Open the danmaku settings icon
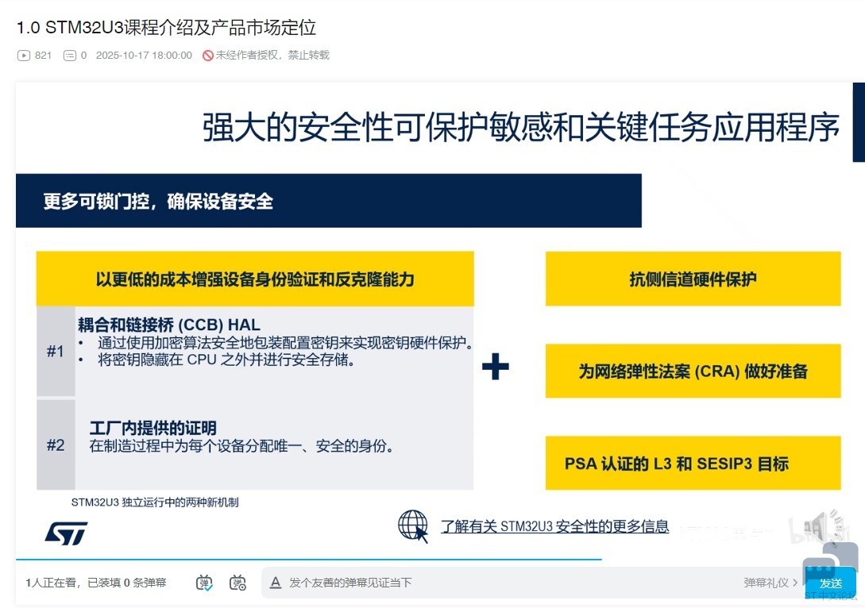865x608 pixels. point(237,583)
